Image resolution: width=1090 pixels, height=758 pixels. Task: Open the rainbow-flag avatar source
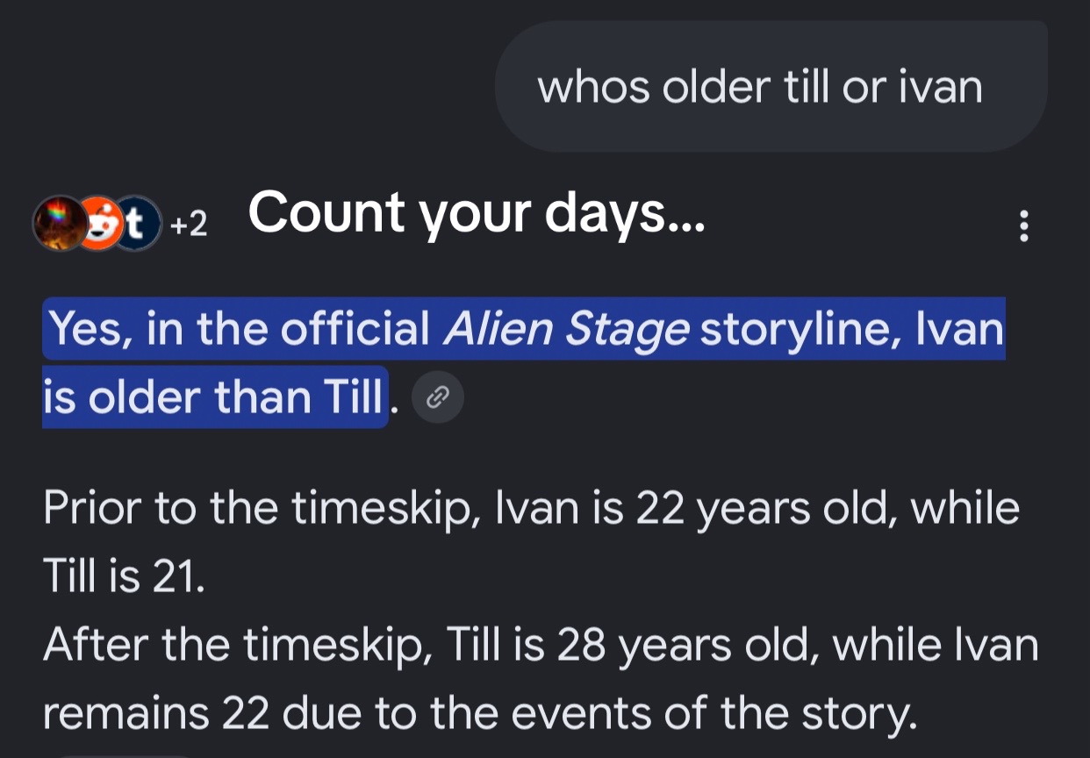[58, 224]
